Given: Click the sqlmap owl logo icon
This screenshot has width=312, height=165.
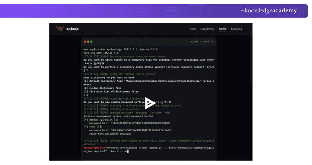Looking at the screenshot, I should click(60, 29).
